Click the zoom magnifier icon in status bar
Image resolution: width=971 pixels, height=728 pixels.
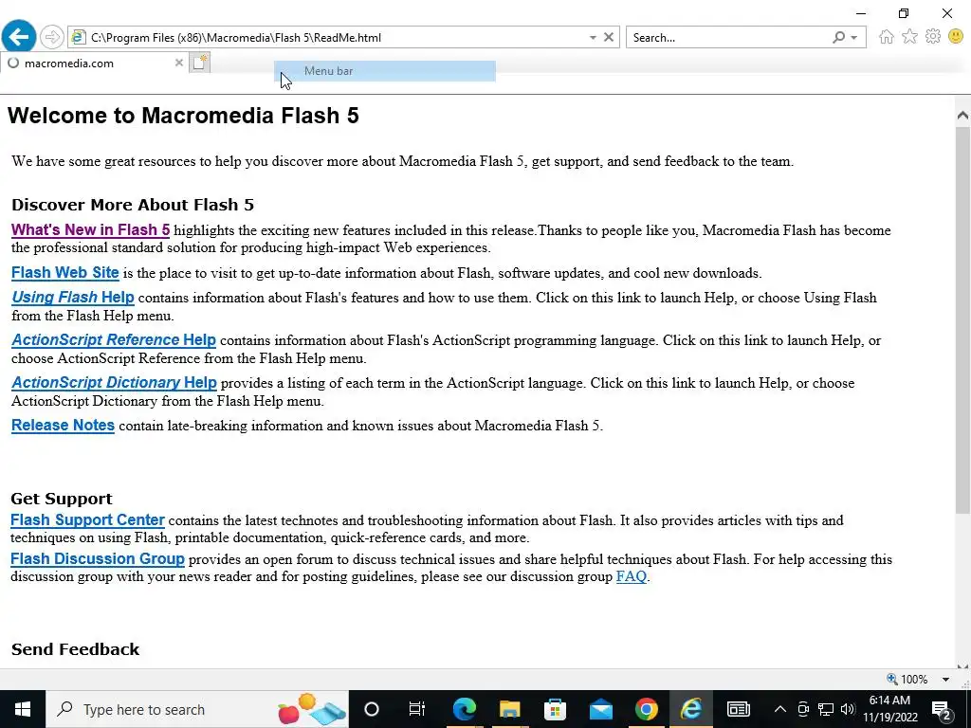[x=891, y=679]
